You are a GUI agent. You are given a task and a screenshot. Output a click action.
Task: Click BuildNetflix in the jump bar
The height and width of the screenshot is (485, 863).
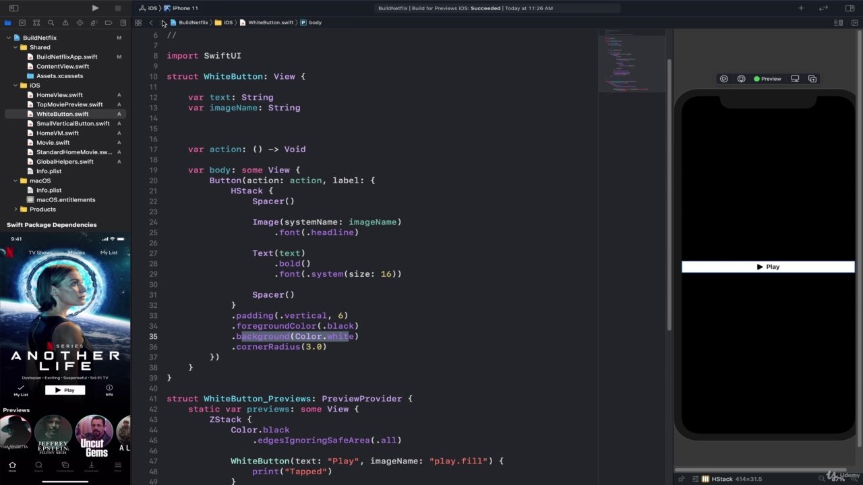click(x=189, y=23)
